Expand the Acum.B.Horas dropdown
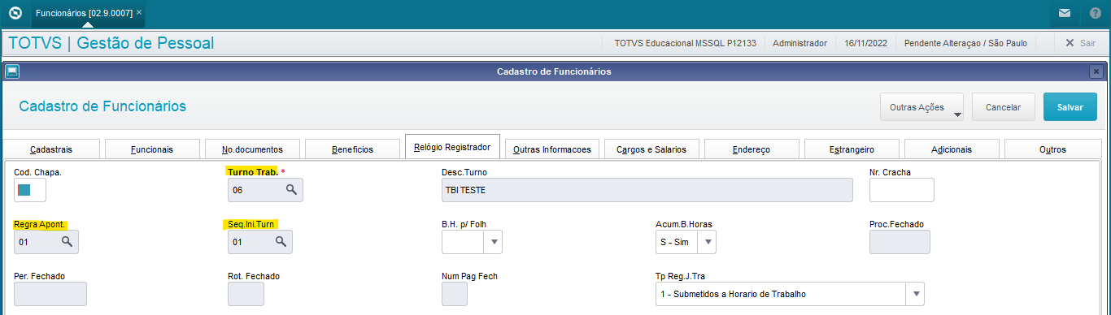This screenshot has height=315, width=1111. point(708,242)
